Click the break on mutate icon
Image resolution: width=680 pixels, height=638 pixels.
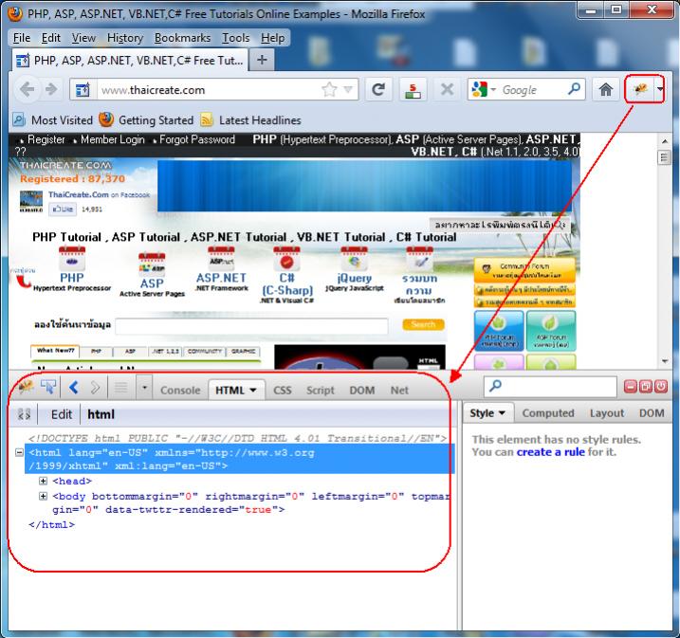coord(24,414)
